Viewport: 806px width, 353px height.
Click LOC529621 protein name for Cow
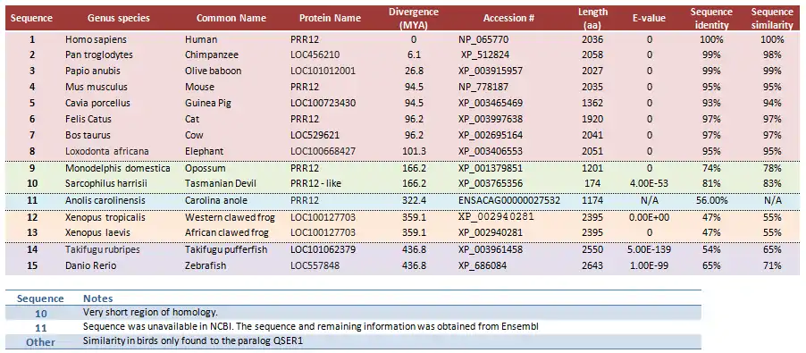click(x=315, y=135)
